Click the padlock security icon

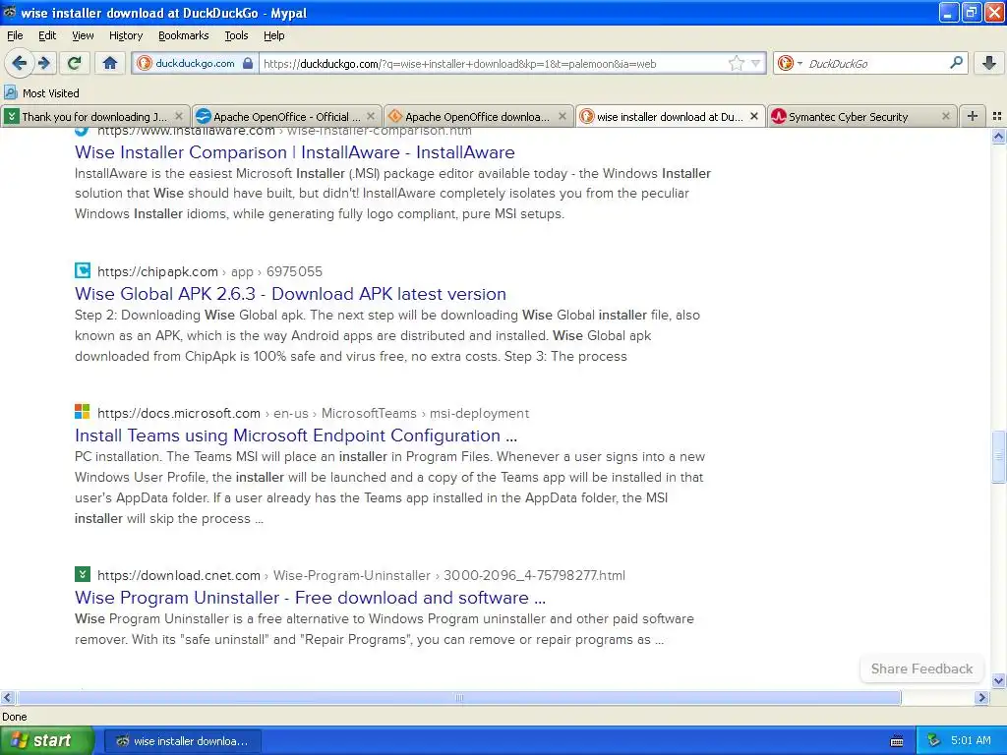point(248,63)
